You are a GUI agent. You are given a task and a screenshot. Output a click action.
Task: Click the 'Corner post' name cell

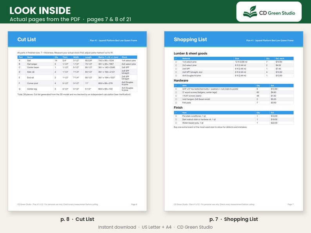[x=33, y=83]
